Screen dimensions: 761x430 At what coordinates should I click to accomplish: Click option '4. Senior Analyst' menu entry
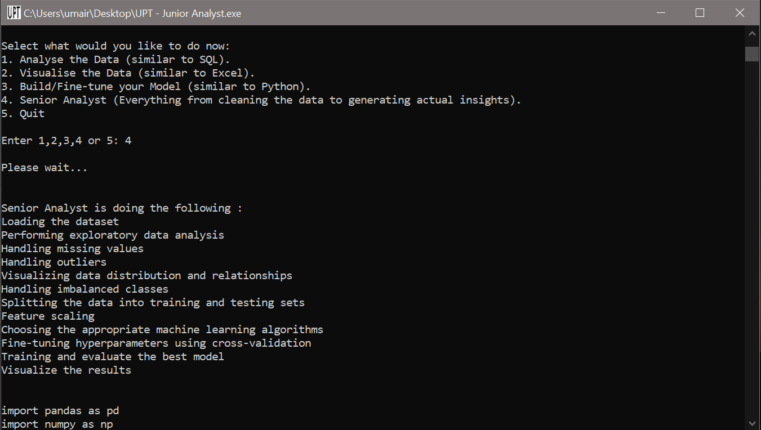pos(261,100)
